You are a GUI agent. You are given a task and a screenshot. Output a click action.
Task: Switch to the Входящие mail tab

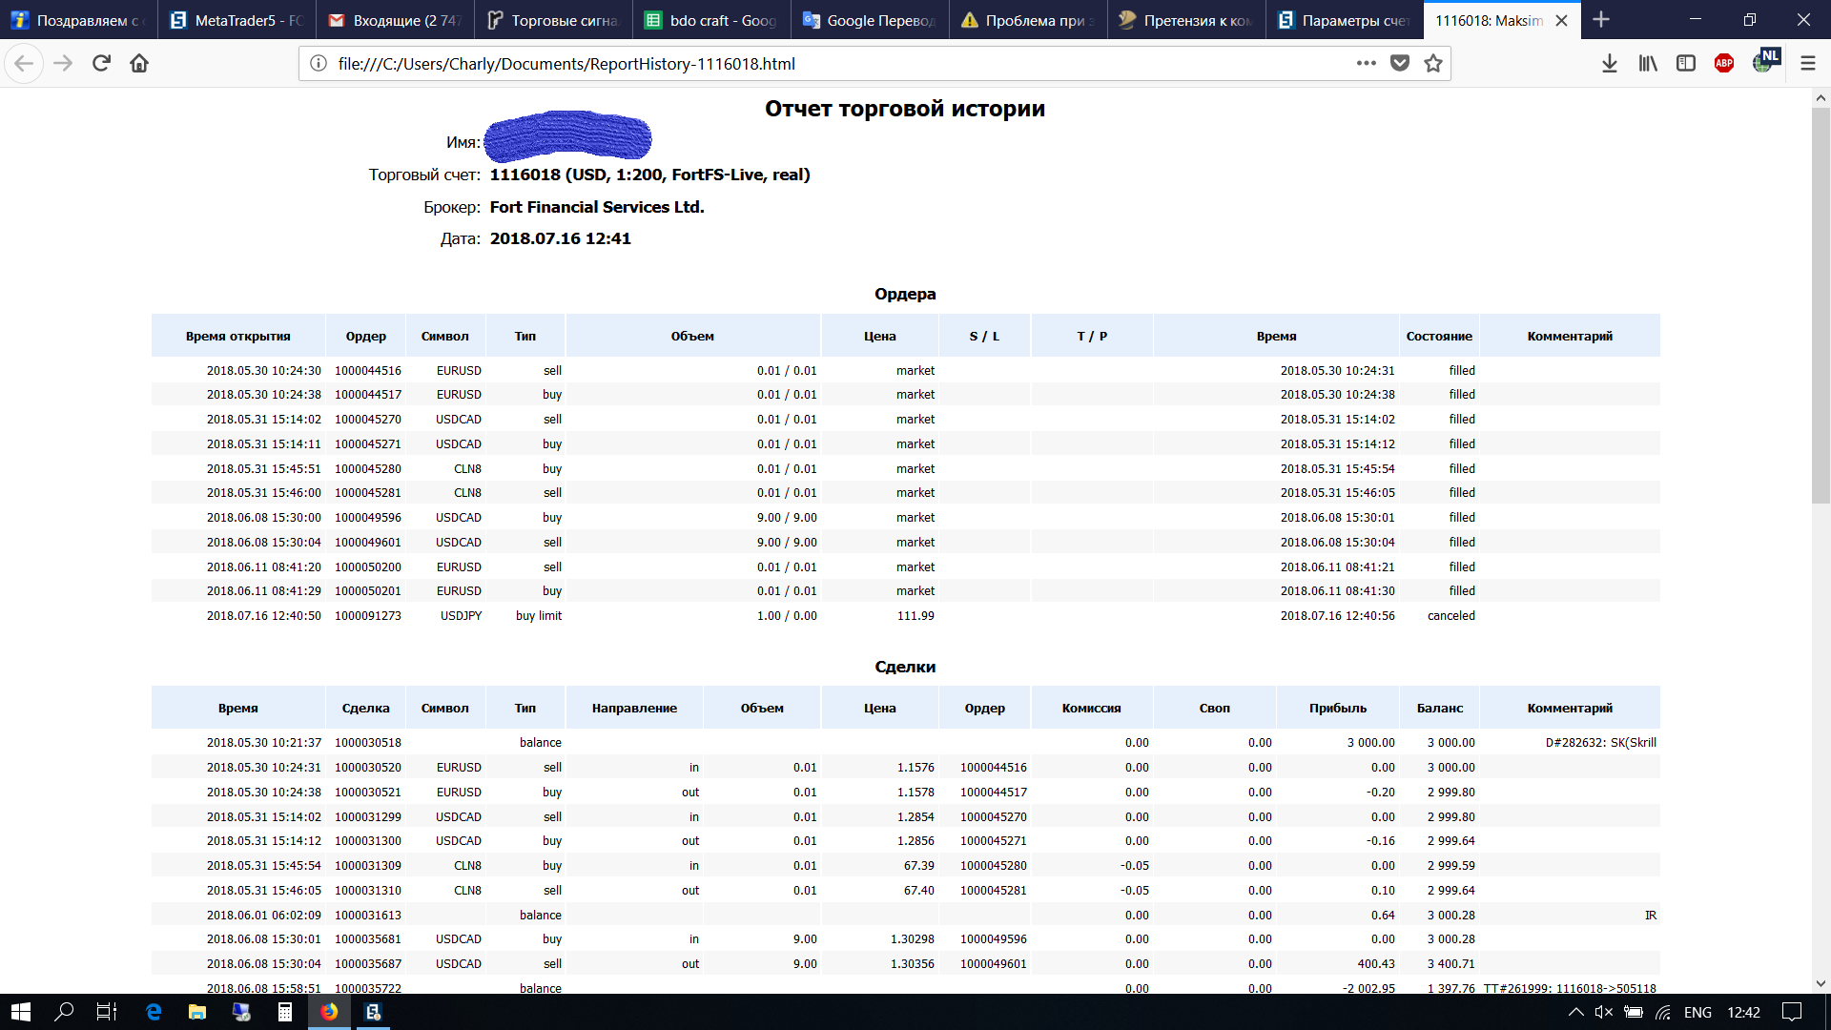click(x=395, y=20)
